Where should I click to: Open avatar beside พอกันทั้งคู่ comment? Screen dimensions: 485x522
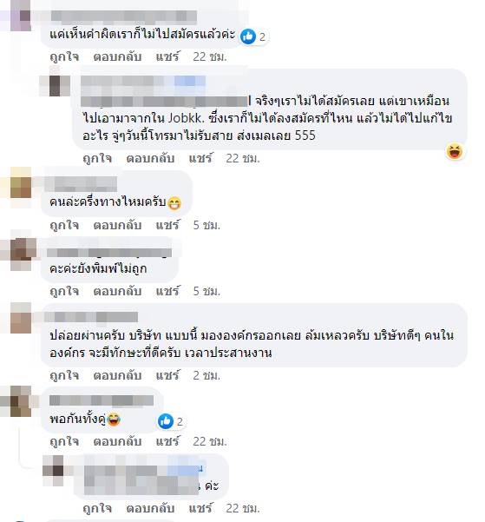(x=21, y=401)
